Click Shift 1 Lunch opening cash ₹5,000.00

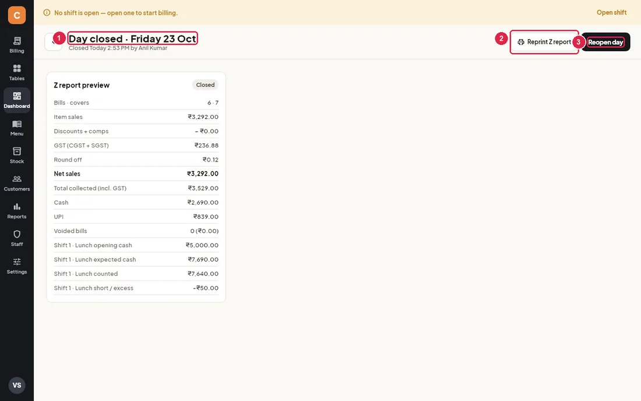coord(202,245)
